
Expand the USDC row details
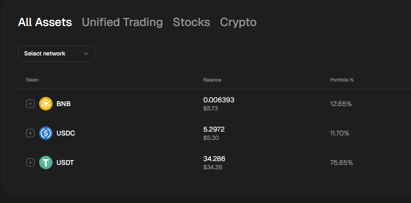(x=30, y=133)
